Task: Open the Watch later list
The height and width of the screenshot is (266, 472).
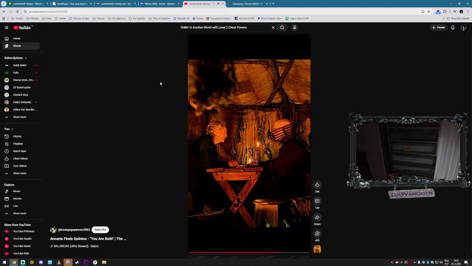Action: click(20, 151)
